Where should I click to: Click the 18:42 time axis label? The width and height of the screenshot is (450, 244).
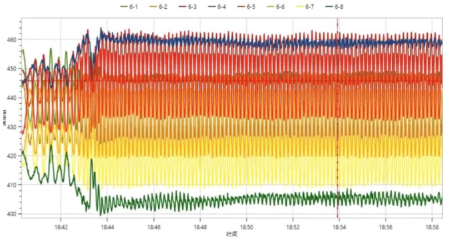click(61, 227)
